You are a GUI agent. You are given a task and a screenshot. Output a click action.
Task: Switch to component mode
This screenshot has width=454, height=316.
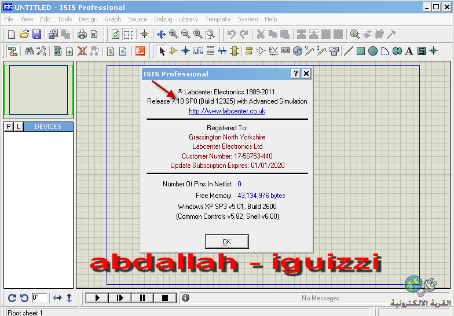pos(173,51)
